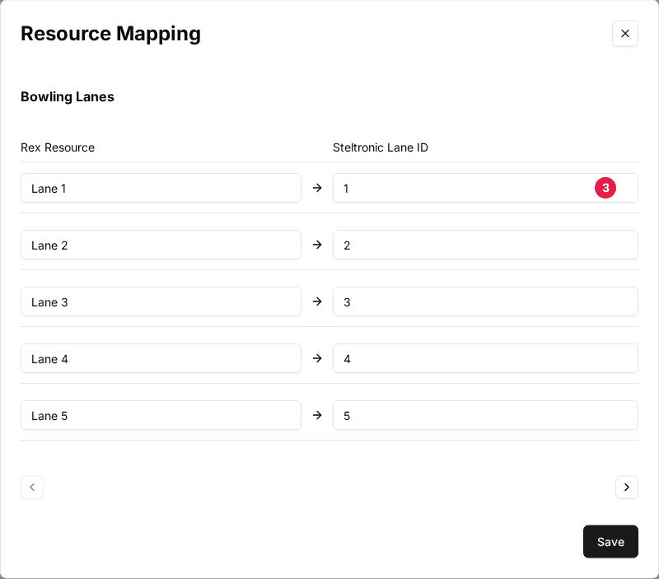Select the Lane 4 Rex Resource field

[161, 358]
